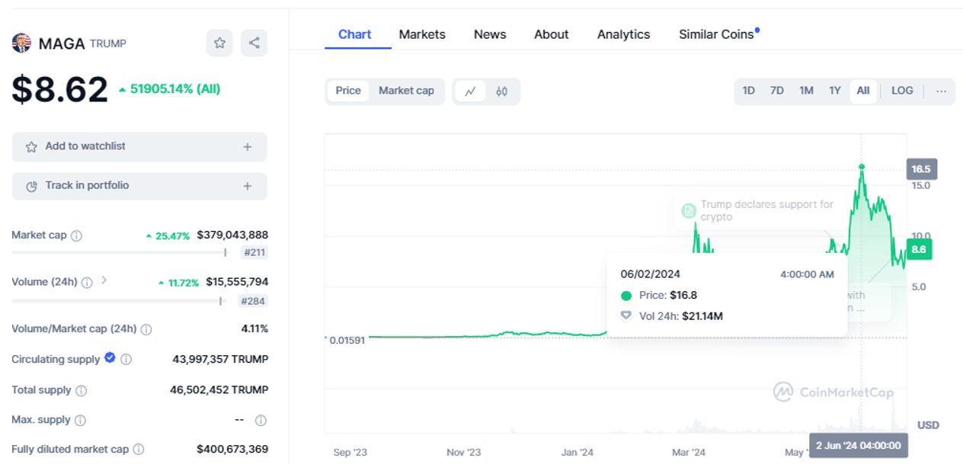Expand Volume (24h) details chevron
Screen dimensions: 963x474
point(104,280)
